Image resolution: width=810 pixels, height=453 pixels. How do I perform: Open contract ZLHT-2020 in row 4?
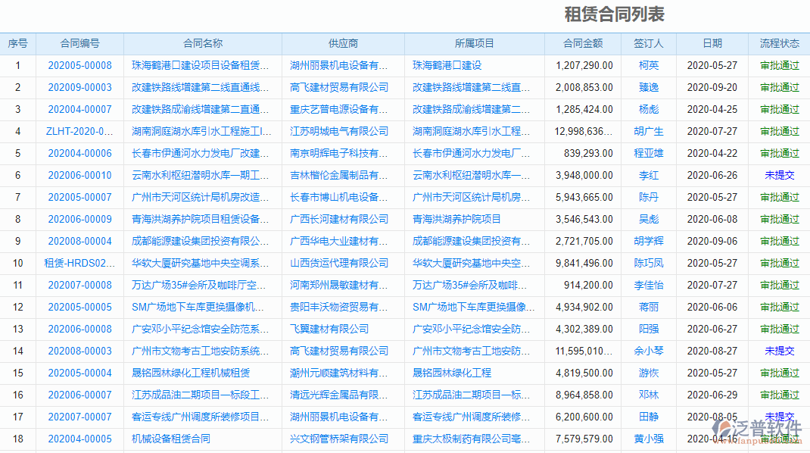pos(78,131)
